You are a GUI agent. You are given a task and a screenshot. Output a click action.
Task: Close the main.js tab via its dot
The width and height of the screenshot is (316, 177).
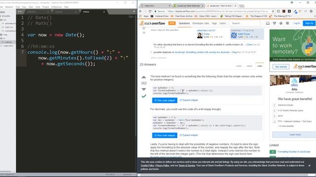pyautogui.click(x=104, y=12)
